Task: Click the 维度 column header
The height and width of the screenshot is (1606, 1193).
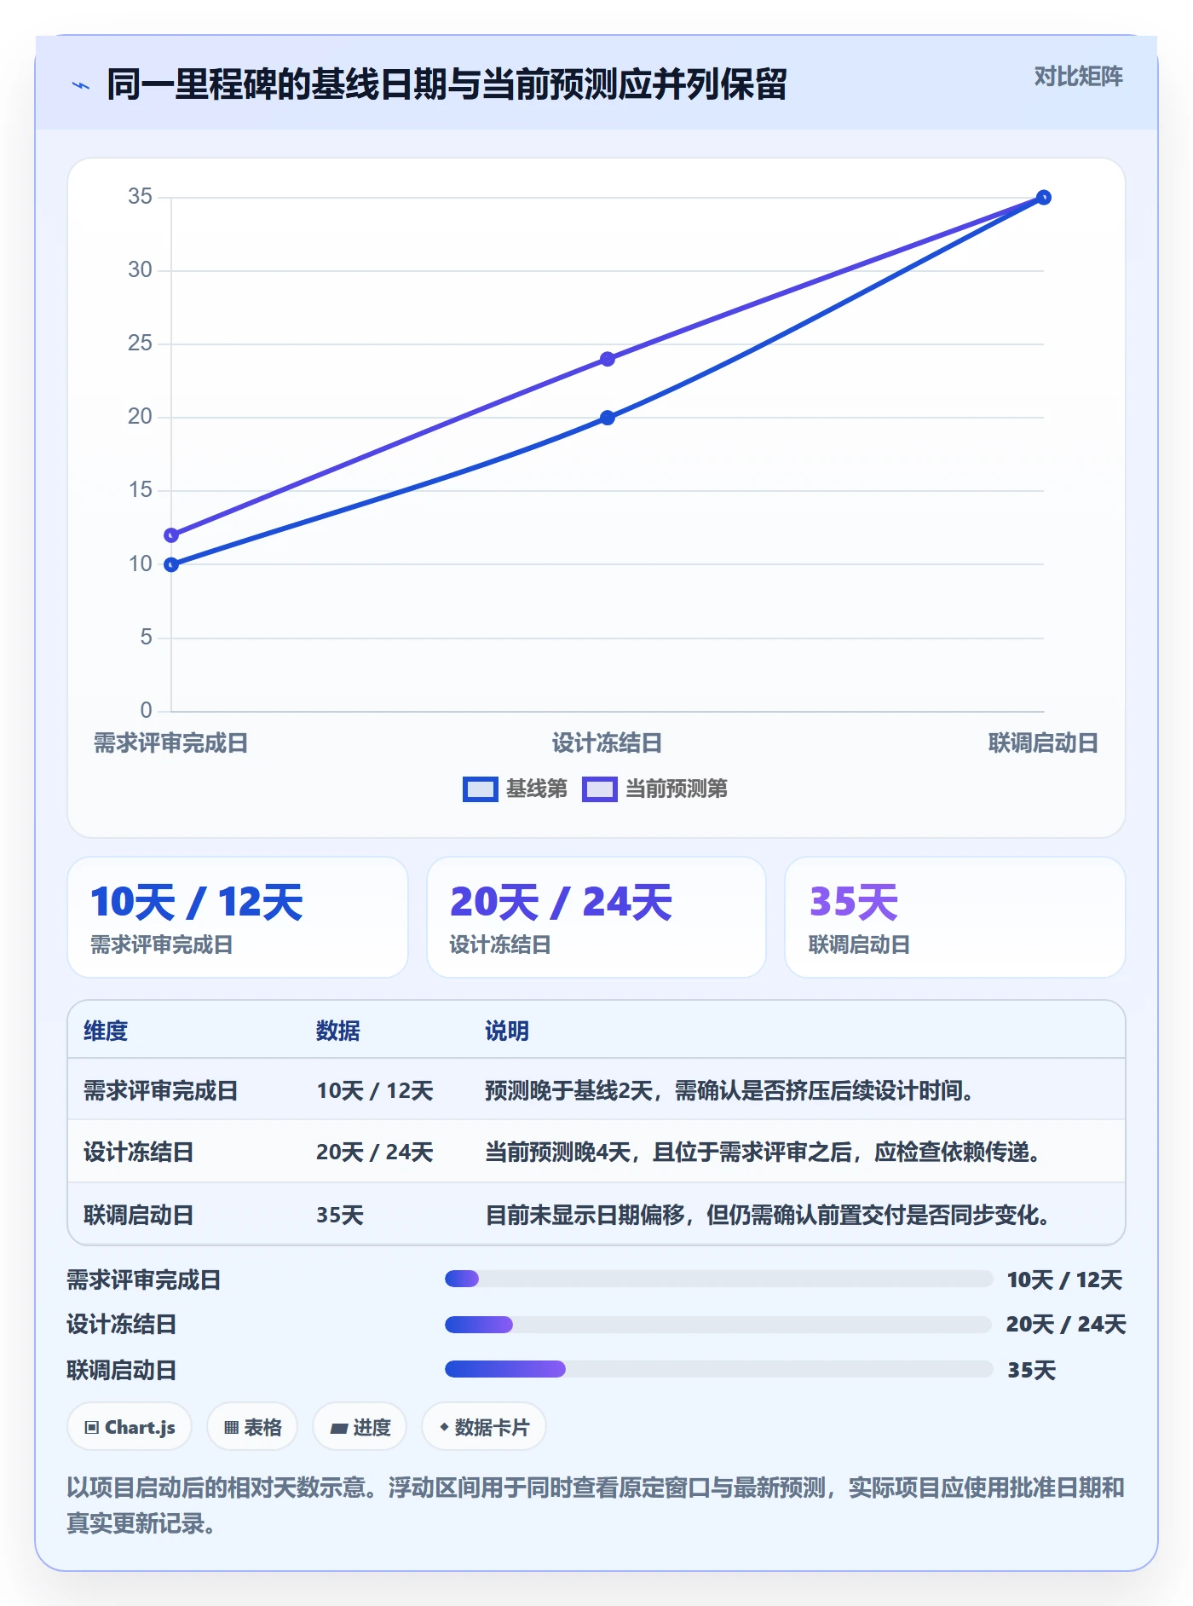Action: click(x=106, y=1031)
